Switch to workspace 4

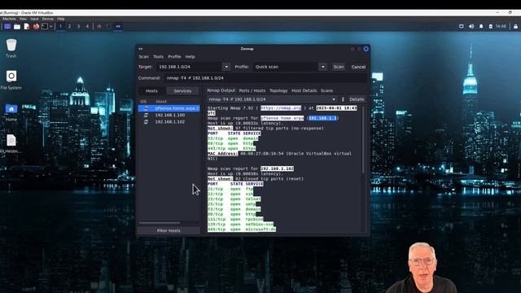87,27
